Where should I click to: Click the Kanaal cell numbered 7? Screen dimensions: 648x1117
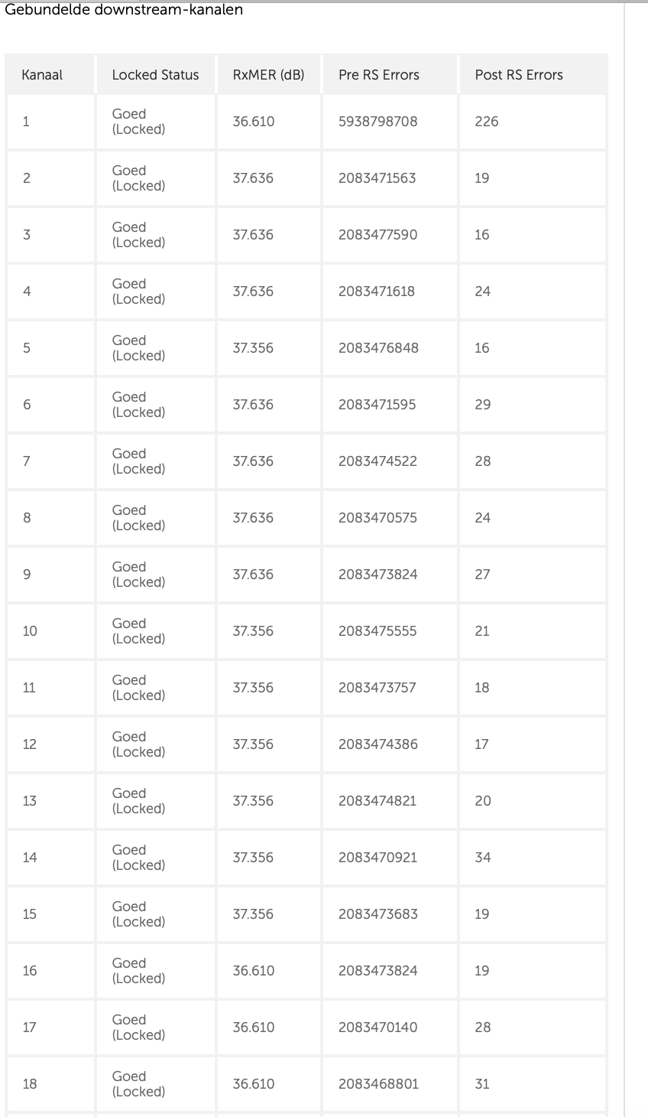point(27,461)
